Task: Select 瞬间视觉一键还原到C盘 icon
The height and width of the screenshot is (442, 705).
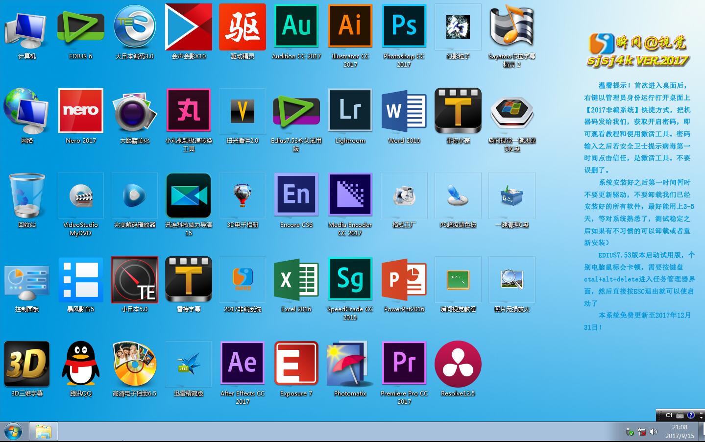Action: click(x=512, y=112)
